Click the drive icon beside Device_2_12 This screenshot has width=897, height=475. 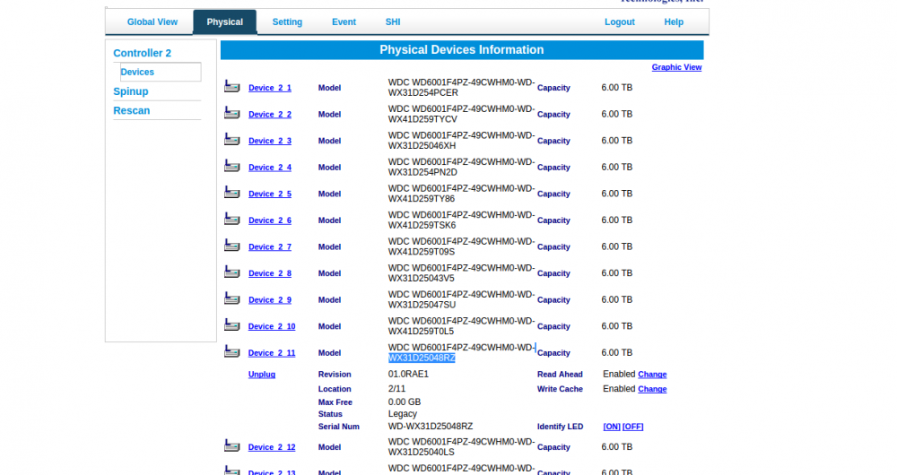231,445
